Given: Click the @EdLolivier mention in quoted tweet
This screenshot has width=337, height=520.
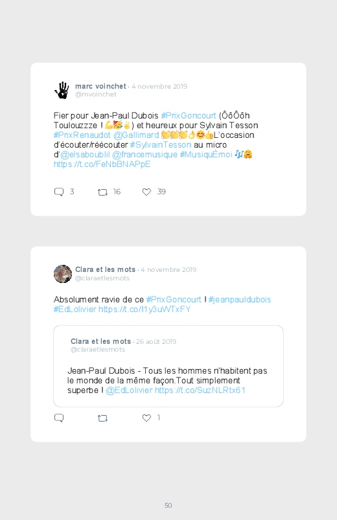Looking at the screenshot, I should point(129,390).
